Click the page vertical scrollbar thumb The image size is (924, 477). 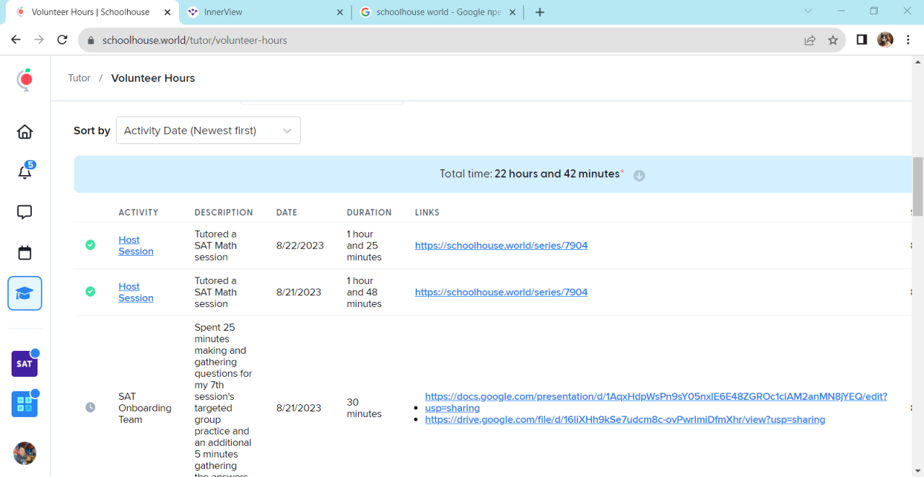click(x=918, y=186)
